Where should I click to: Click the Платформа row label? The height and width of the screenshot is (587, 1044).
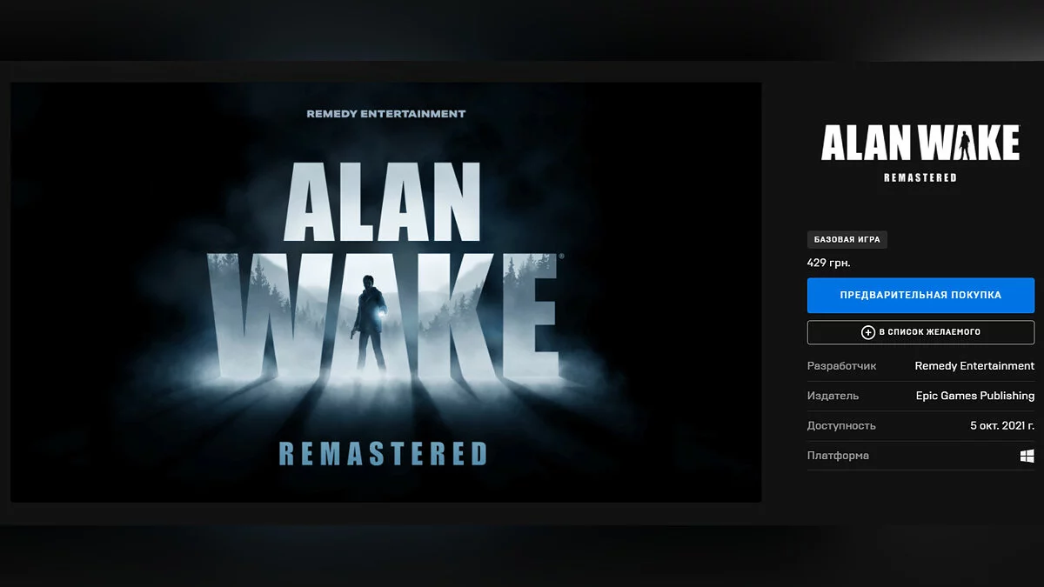[838, 456]
